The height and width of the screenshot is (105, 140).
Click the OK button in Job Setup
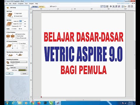coord(9,73)
